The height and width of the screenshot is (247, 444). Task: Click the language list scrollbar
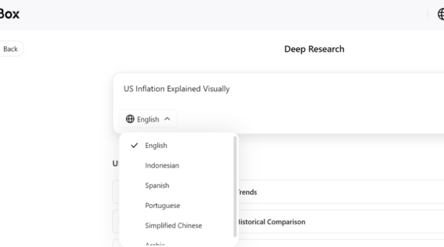coord(235,186)
